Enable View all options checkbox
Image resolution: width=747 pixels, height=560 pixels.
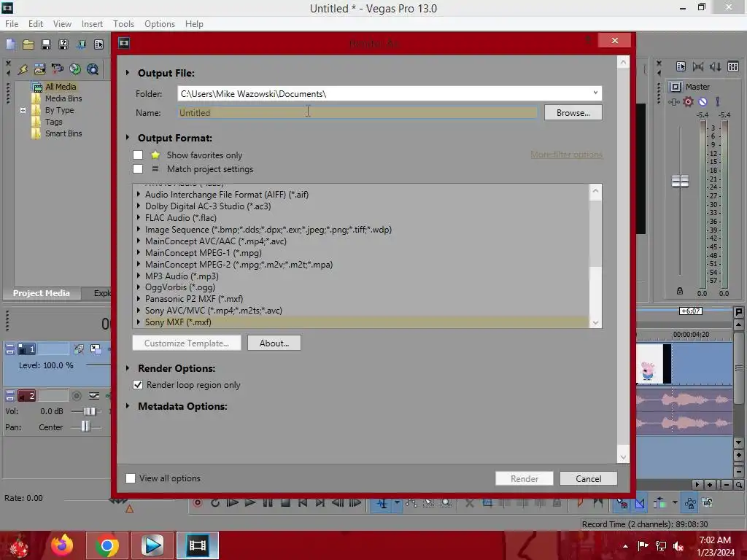131,478
